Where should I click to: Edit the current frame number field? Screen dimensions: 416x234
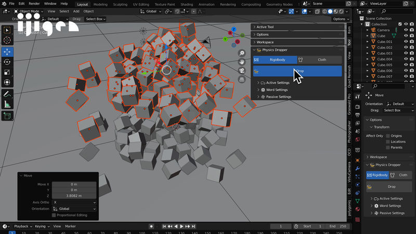point(280,226)
